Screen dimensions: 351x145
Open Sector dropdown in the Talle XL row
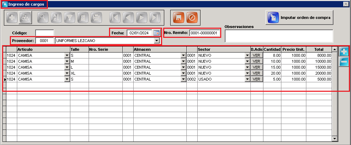[x=247, y=73]
